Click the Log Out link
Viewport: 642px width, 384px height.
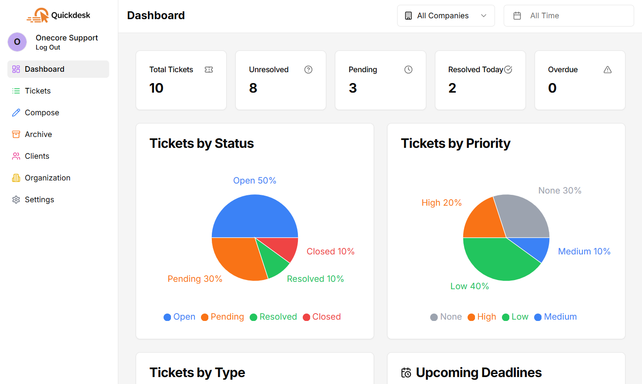48,47
